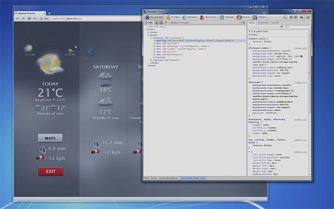Image resolution: width=334 pixels, height=209 pixels.
Task: Click the MAPS button in weather app
Action: [50, 138]
